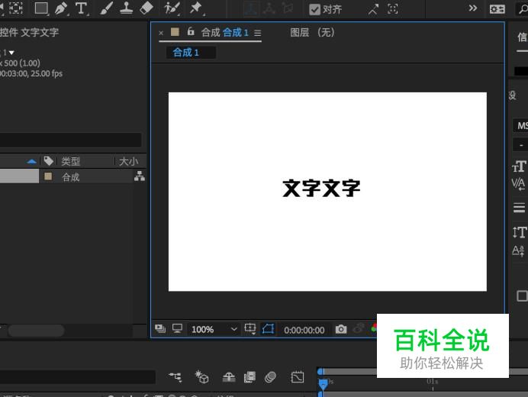Open the 信息 panel tab
Image resolution: width=528 pixels, height=397 pixels.
pyautogui.click(x=522, y=37)
